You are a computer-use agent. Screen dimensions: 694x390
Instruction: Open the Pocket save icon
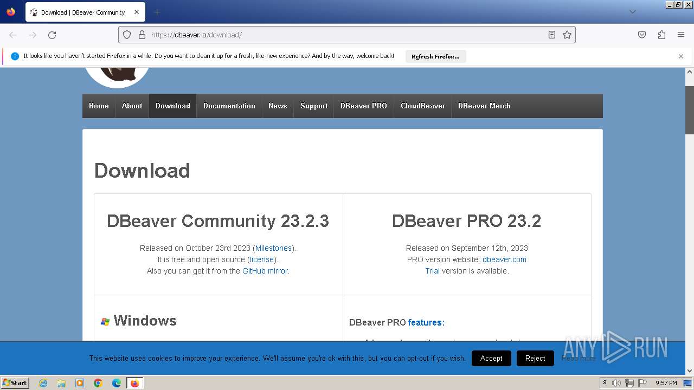pos(642,35)
